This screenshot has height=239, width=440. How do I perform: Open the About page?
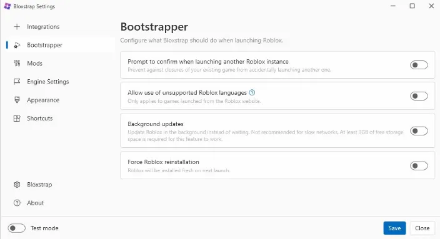pyautogui.click(x=61, y=203)
